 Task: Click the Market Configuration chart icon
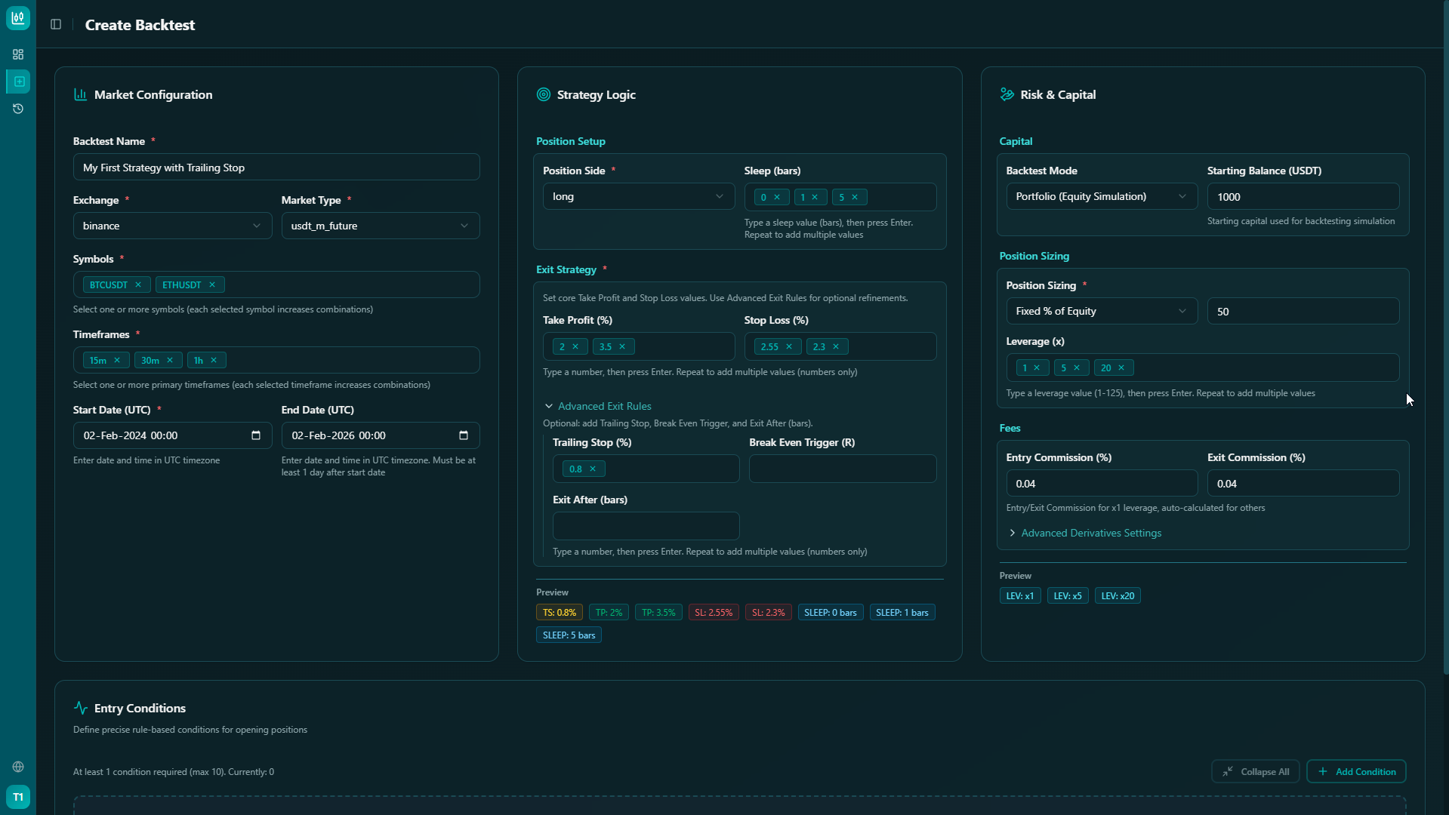click(80, 94)
